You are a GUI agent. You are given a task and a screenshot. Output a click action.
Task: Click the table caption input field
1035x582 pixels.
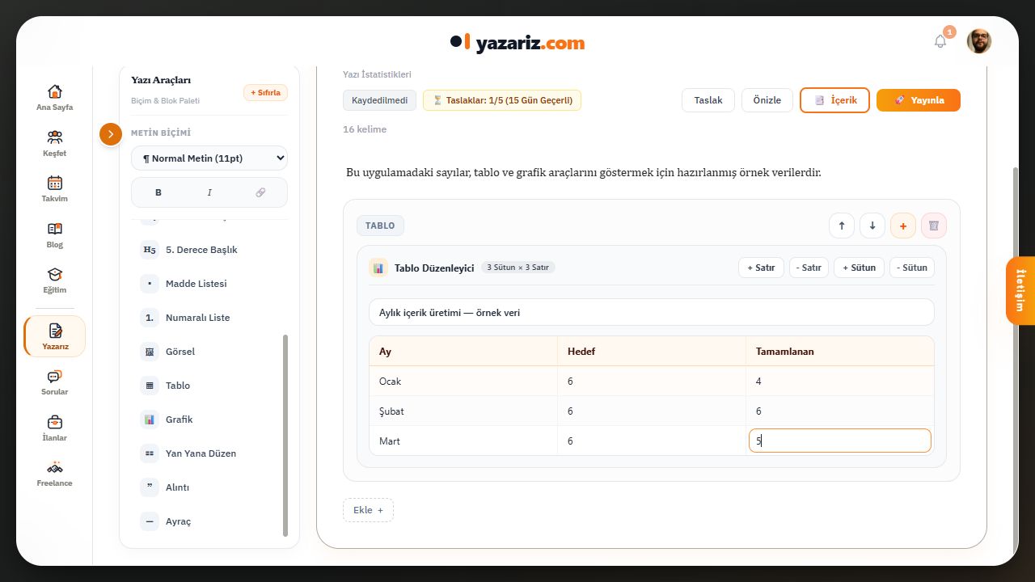[x=651, y=312]
